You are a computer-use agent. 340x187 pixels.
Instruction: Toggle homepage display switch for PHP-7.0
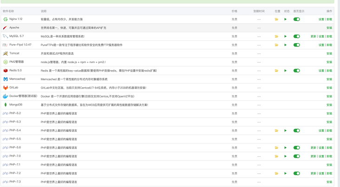[296, 156]
